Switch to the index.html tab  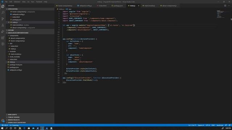click(103, 6)
